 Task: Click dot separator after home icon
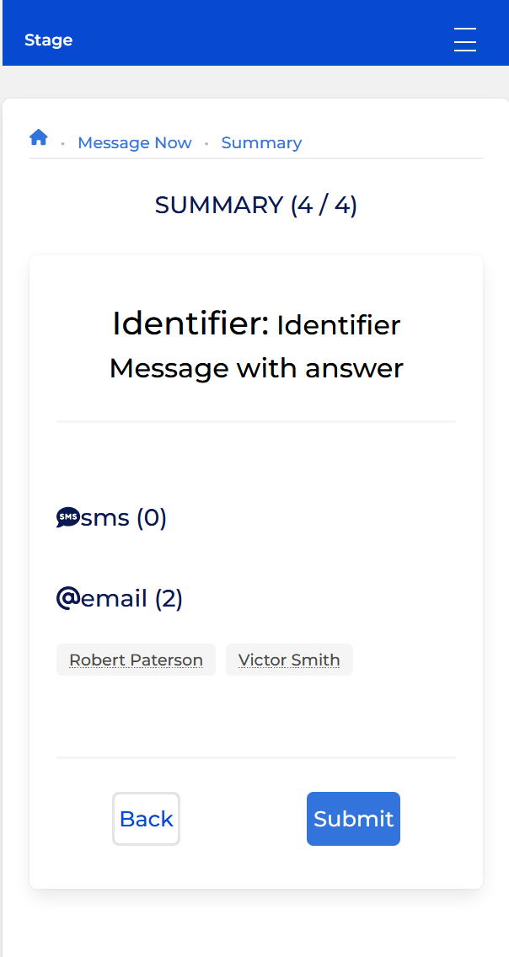click(63, 144)
